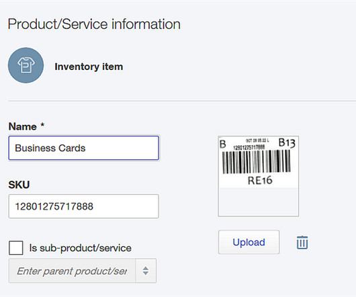Select the SKU field containing 12801275717888

click(84, 206)
